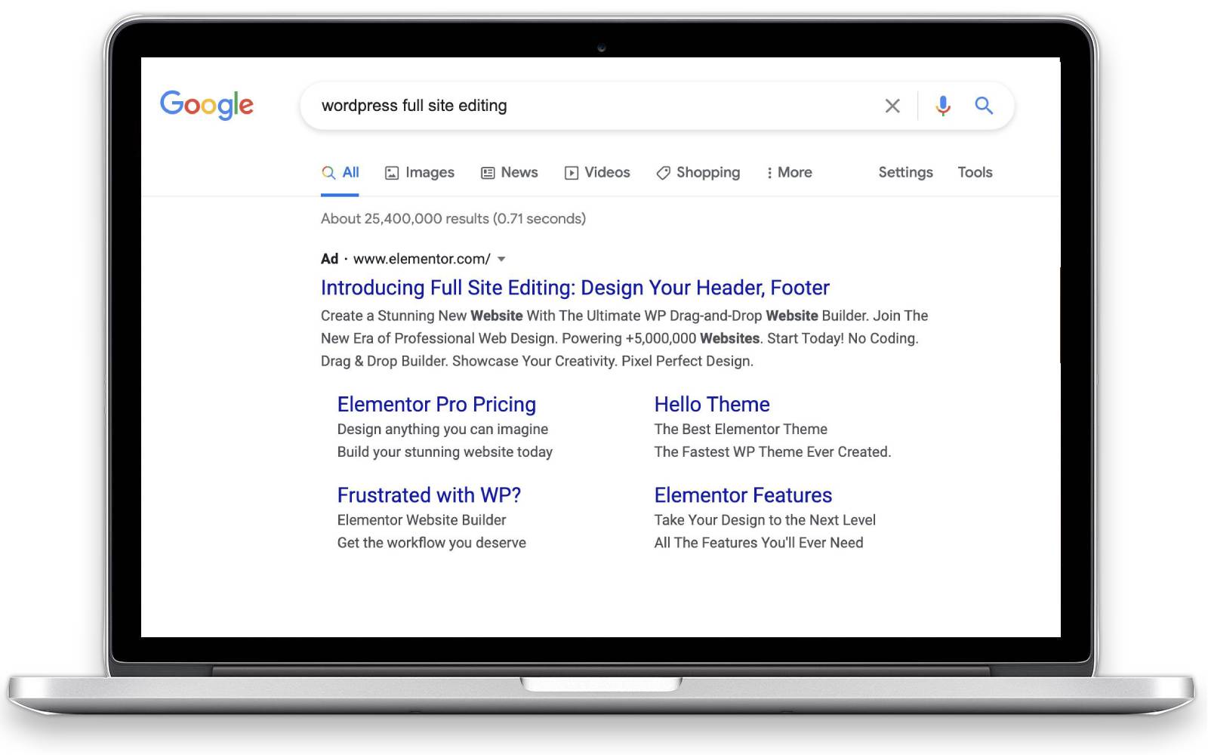This screenshot has height=755, width=1208.
Task: Select the All results tab
Action: click(340, 173)
